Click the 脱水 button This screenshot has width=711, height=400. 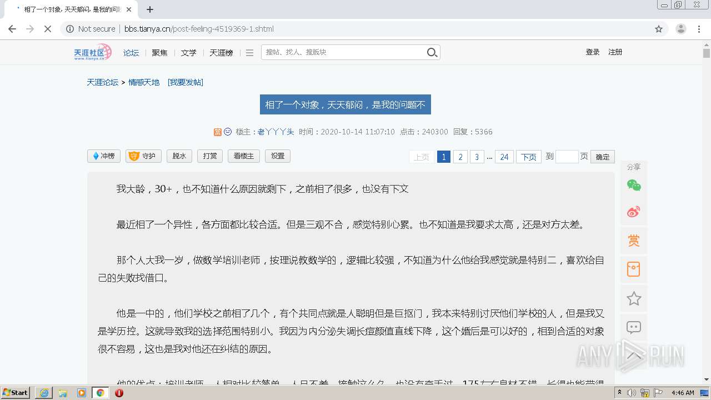click(x=179, y=156)
